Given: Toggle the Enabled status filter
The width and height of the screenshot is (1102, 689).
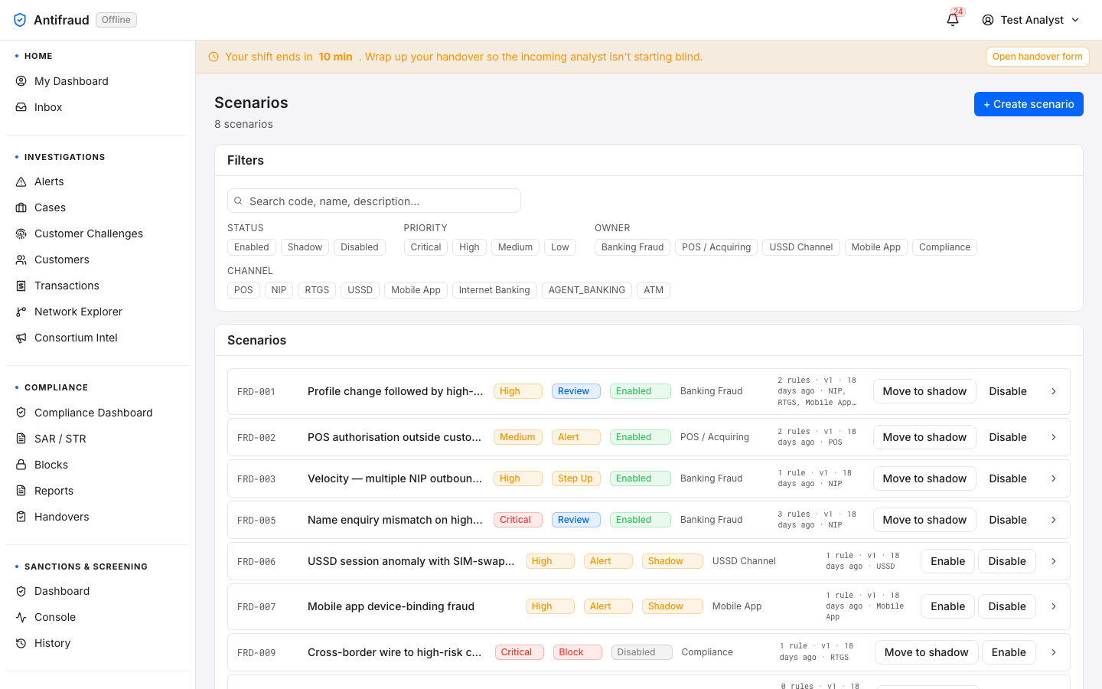Looking at the screenshot, I should 252,247.
